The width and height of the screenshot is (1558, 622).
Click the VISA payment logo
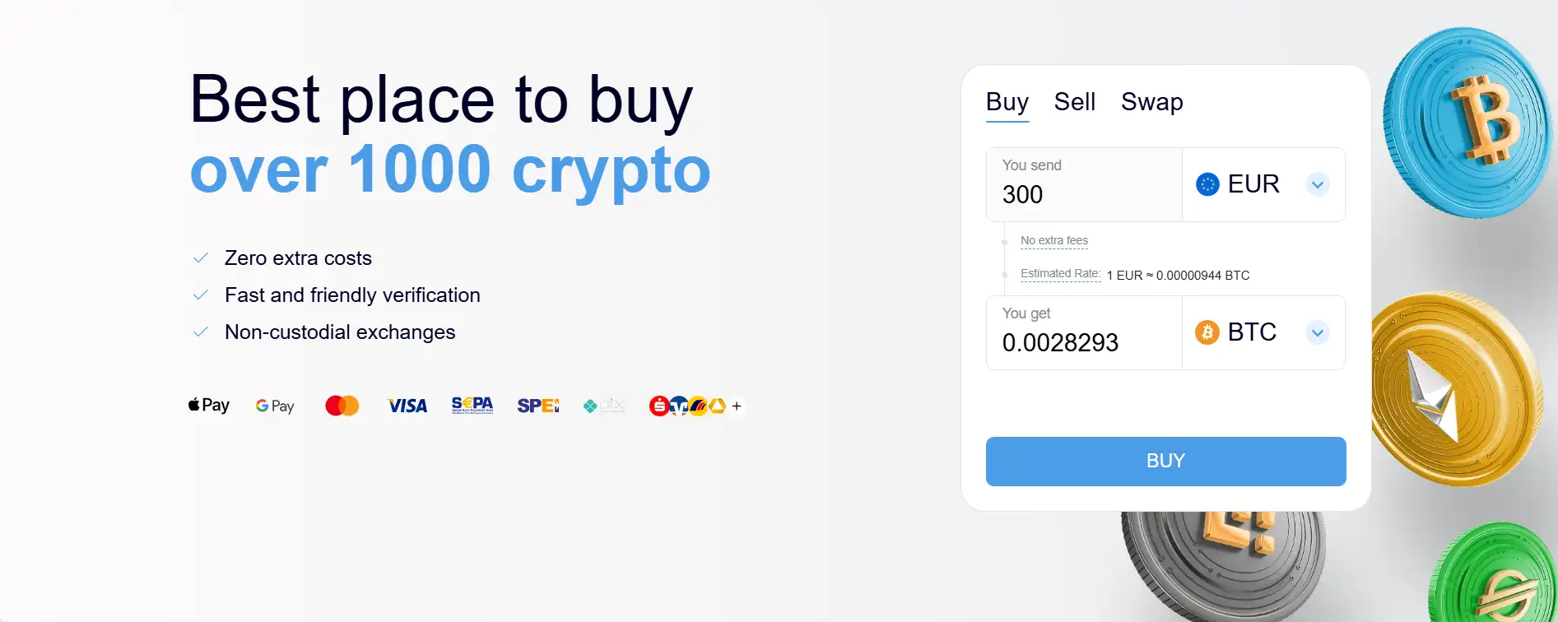(x=407, y=406)
